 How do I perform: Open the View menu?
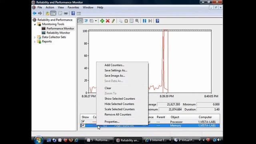[x=61, y=7]
